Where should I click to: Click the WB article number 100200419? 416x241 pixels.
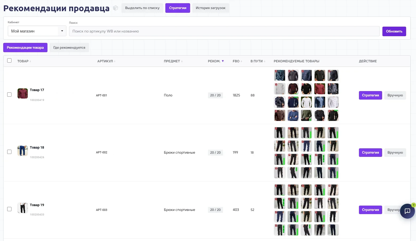pos(37,100)
